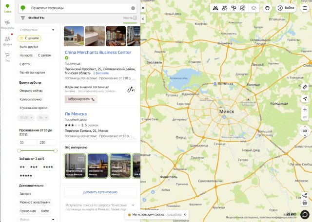Click the Забронировать button
This screenshot has height=222, width=312.
coord(81,99)
